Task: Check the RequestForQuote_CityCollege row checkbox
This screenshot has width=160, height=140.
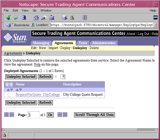Action: coord(9,95)
